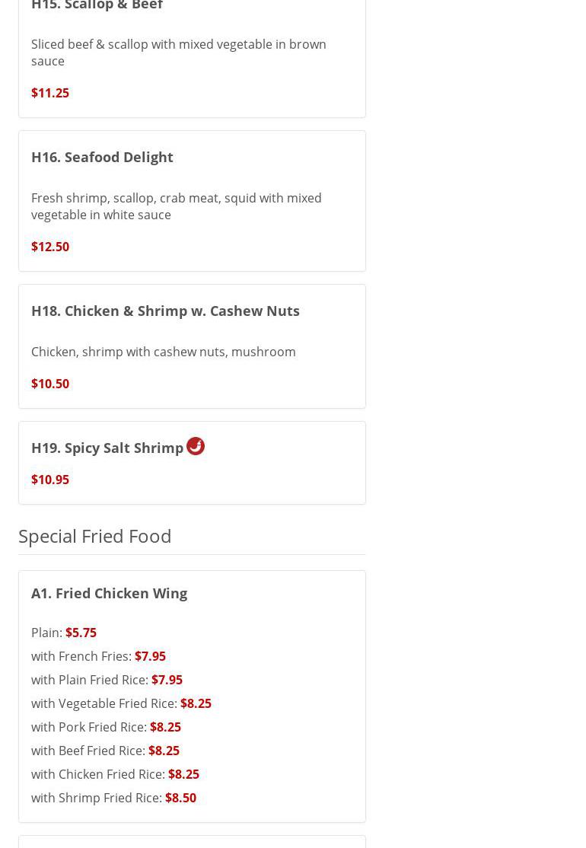Click the Scallop & Beef description text

click(178, 53)
